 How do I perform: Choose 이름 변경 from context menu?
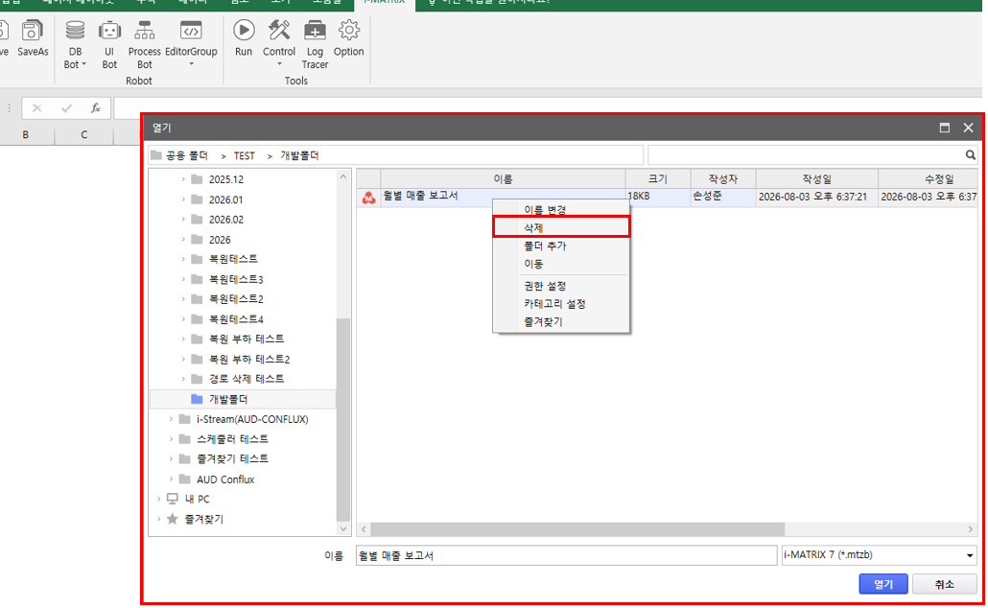coord(561,210)
